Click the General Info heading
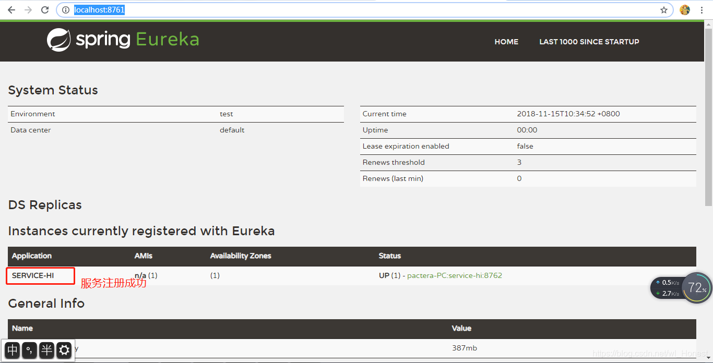This screenshot has width=713, height=363. (x=46, y=304)
